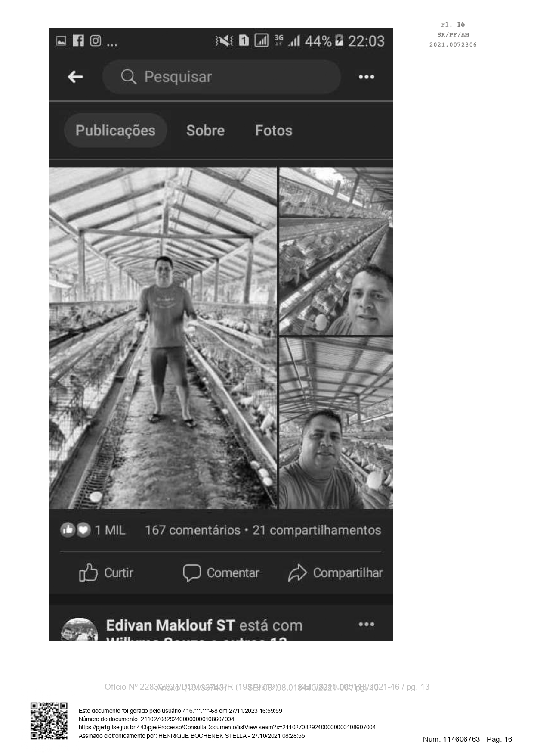Open the large chicken farm photo
Screen dimensions: 534x756
(163, 338)
